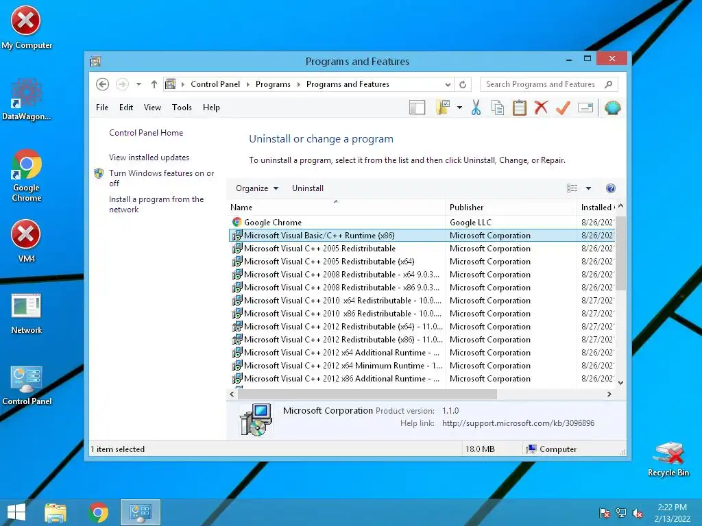Open the view options dropdown arrow

coord(588,188)
